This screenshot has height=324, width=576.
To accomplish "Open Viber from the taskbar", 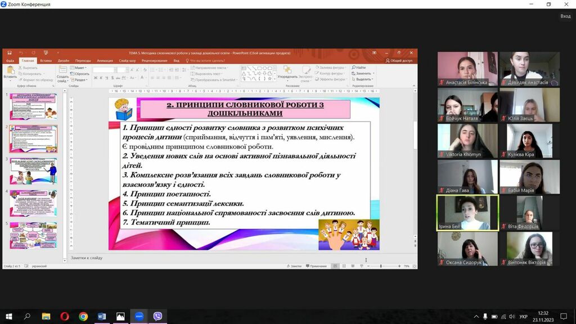I will (x=157, y=316).
